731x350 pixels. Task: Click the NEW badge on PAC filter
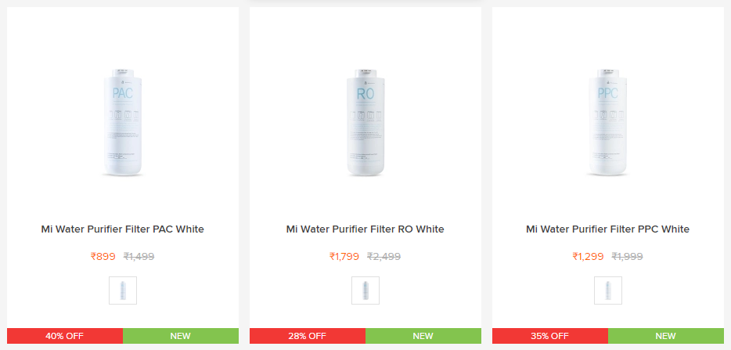pyautogui.click(x=181, y=336)
